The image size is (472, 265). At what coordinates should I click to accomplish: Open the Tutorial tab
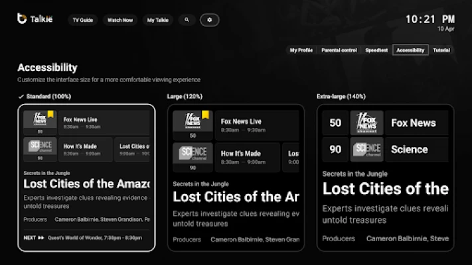[441, 50]
